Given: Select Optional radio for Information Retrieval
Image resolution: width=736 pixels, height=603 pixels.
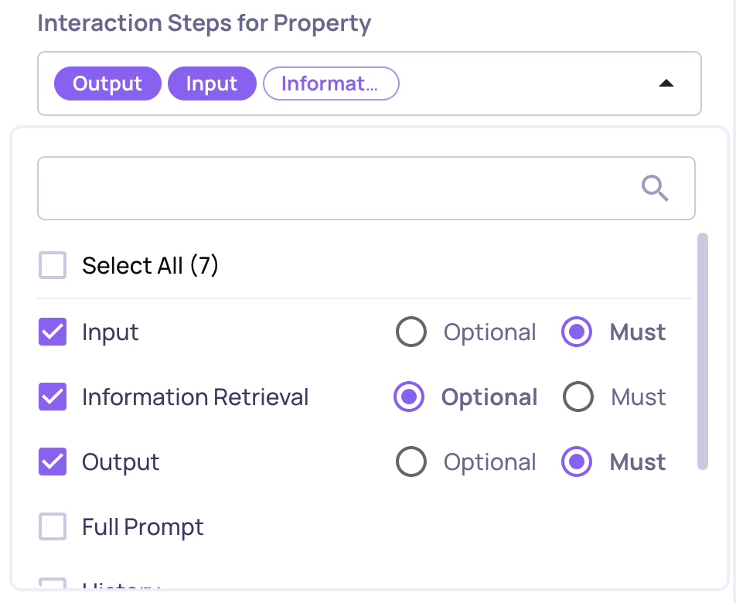Looking at the screenshot, I should 409,397.
